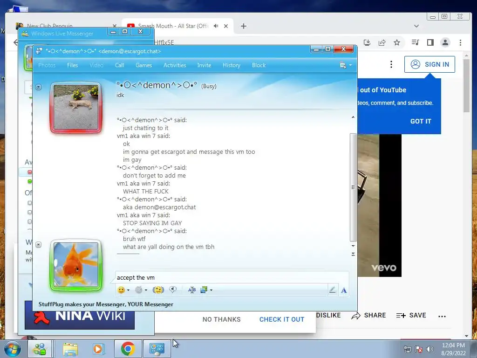Mute the YouTube tab audio icon
Screen dimensions: 477x358
tap(216, 26)
